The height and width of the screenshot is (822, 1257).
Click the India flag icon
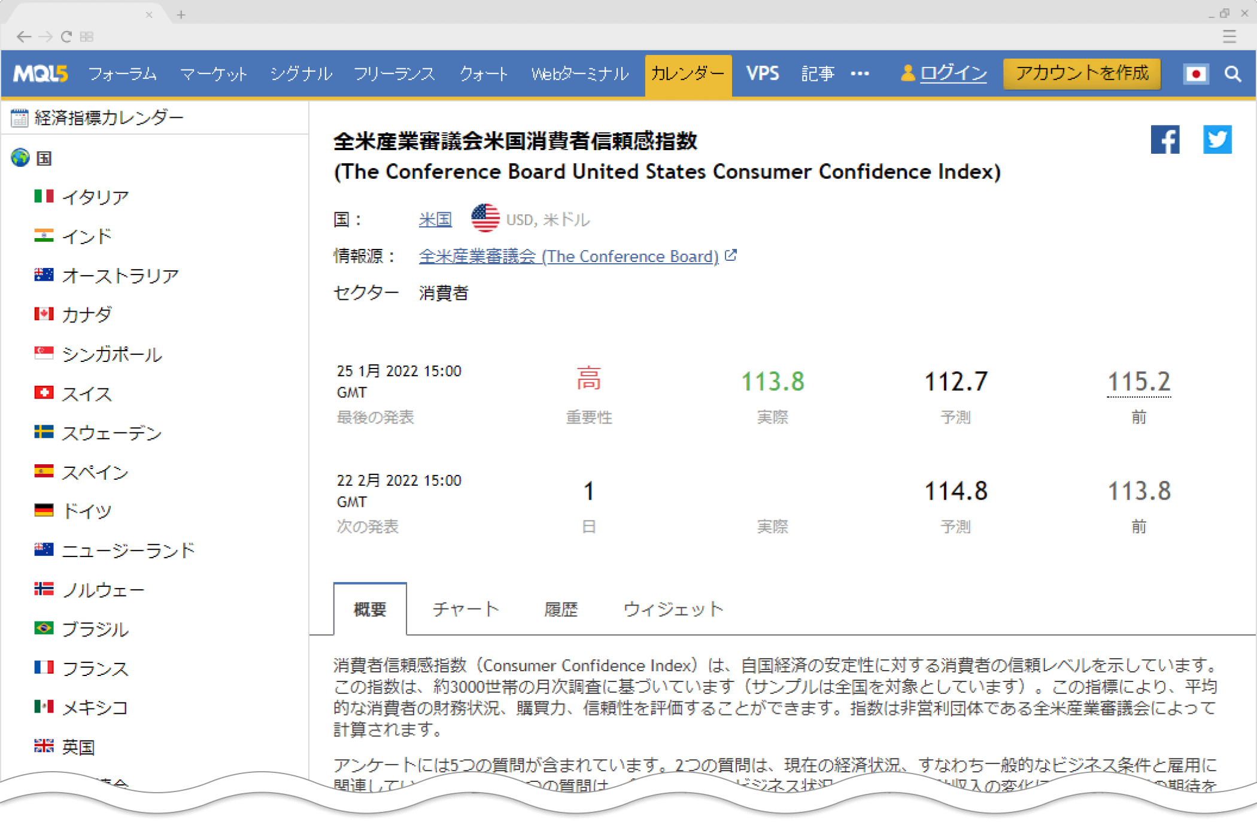tap(44, 235)
